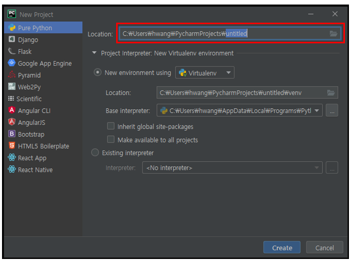Click the Create button
This screenshot has height=262, width=353.
(x=282, y=247)
